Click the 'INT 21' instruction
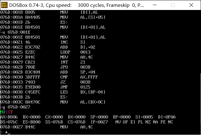 73,62
